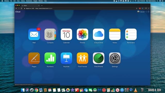Launch Final Cut Pro from the Dock
The width and height of the screenshot is (165, 93).
click(x=81, y=90)
